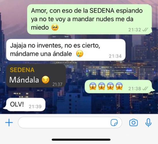Tap the "Jajaja no inventes" message

click(66, 50)
